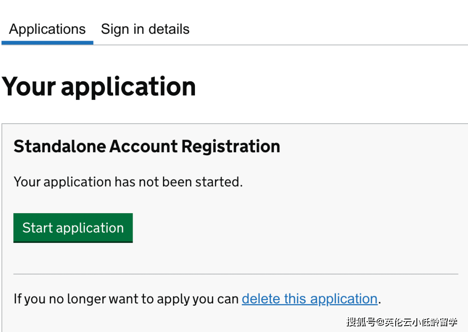The height and width of the screenshot is (332, 468).
Task: Click the word 'application' in the main heading
Action: click(x=129, y=86)
